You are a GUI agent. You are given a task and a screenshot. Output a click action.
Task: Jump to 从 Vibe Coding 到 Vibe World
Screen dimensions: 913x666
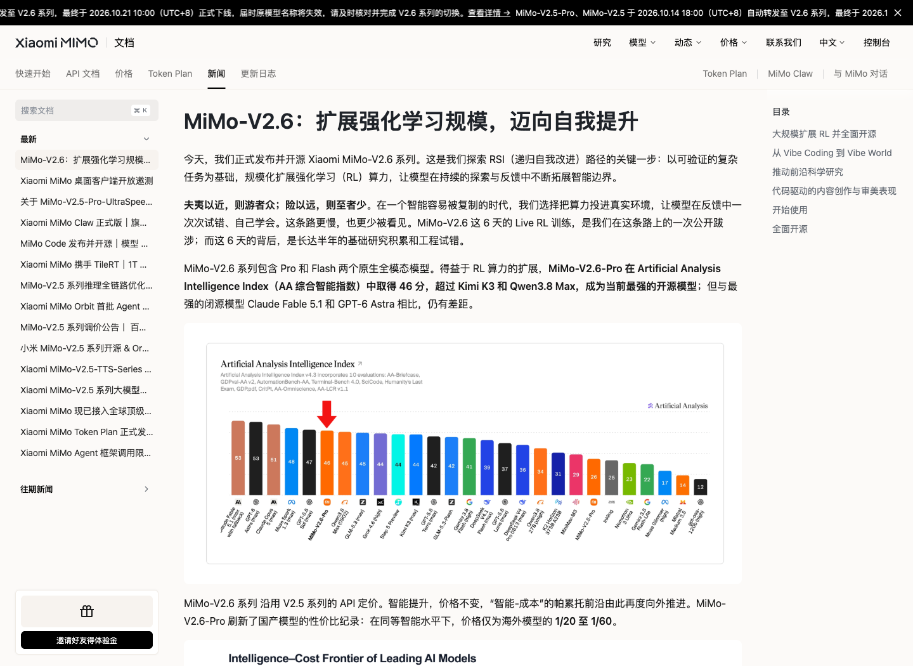[832, 153]
